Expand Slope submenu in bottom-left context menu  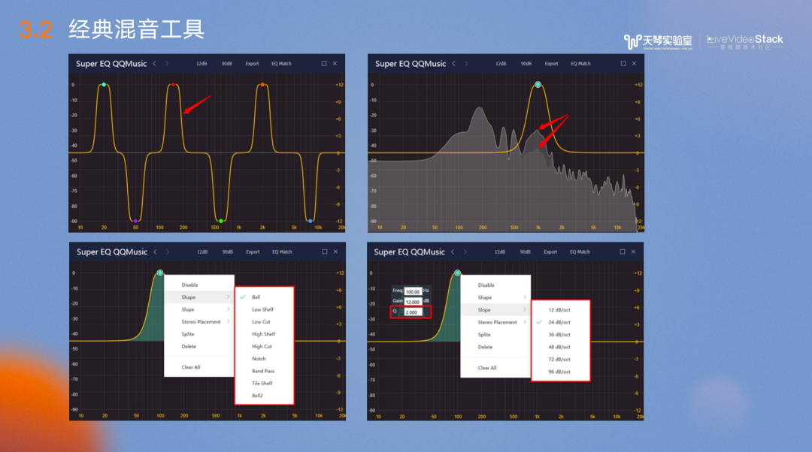click(198, 310)
